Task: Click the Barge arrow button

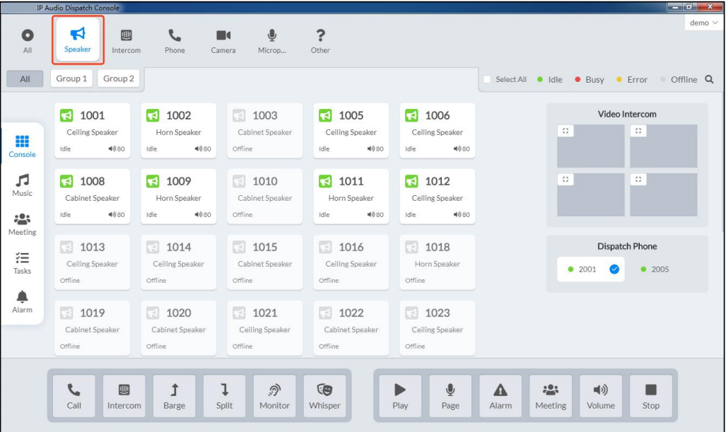Action: (174, 396)
